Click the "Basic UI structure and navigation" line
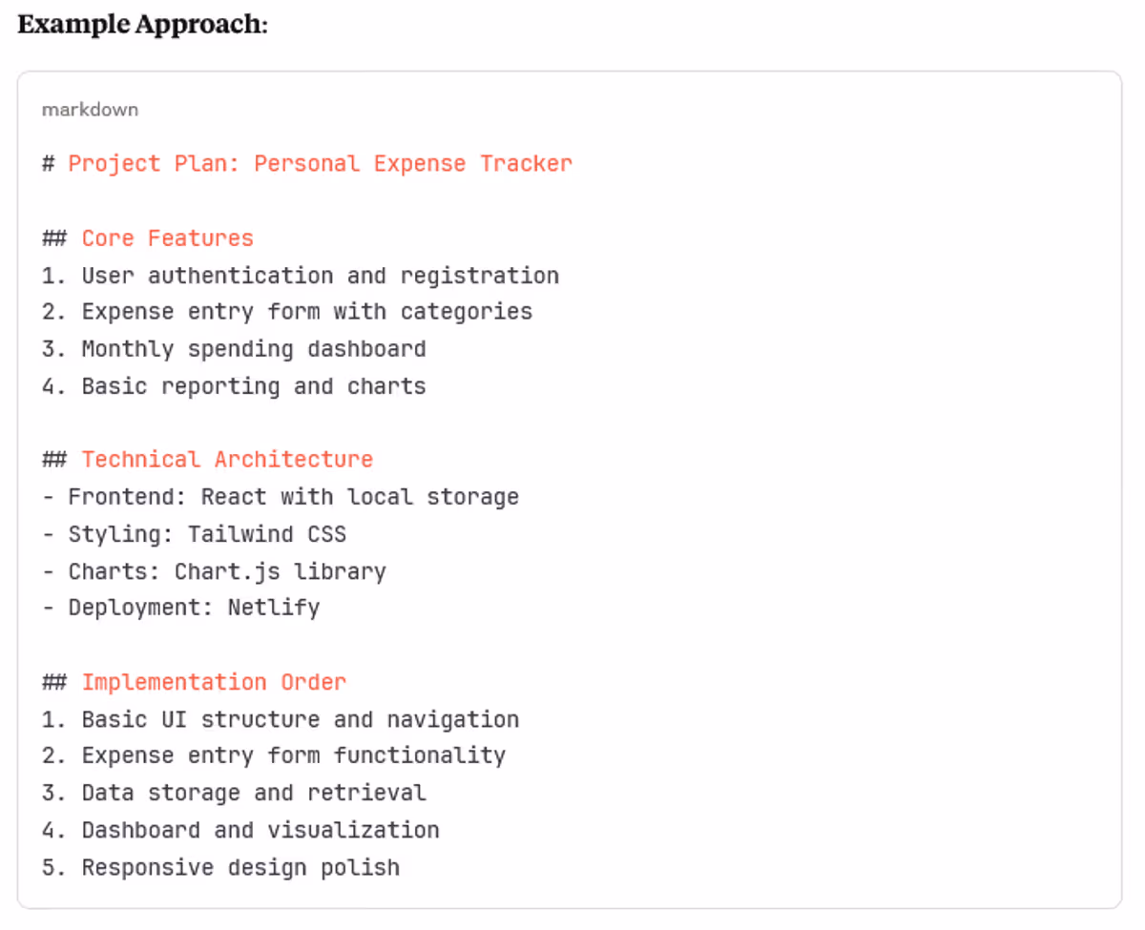 click(300, 719)
